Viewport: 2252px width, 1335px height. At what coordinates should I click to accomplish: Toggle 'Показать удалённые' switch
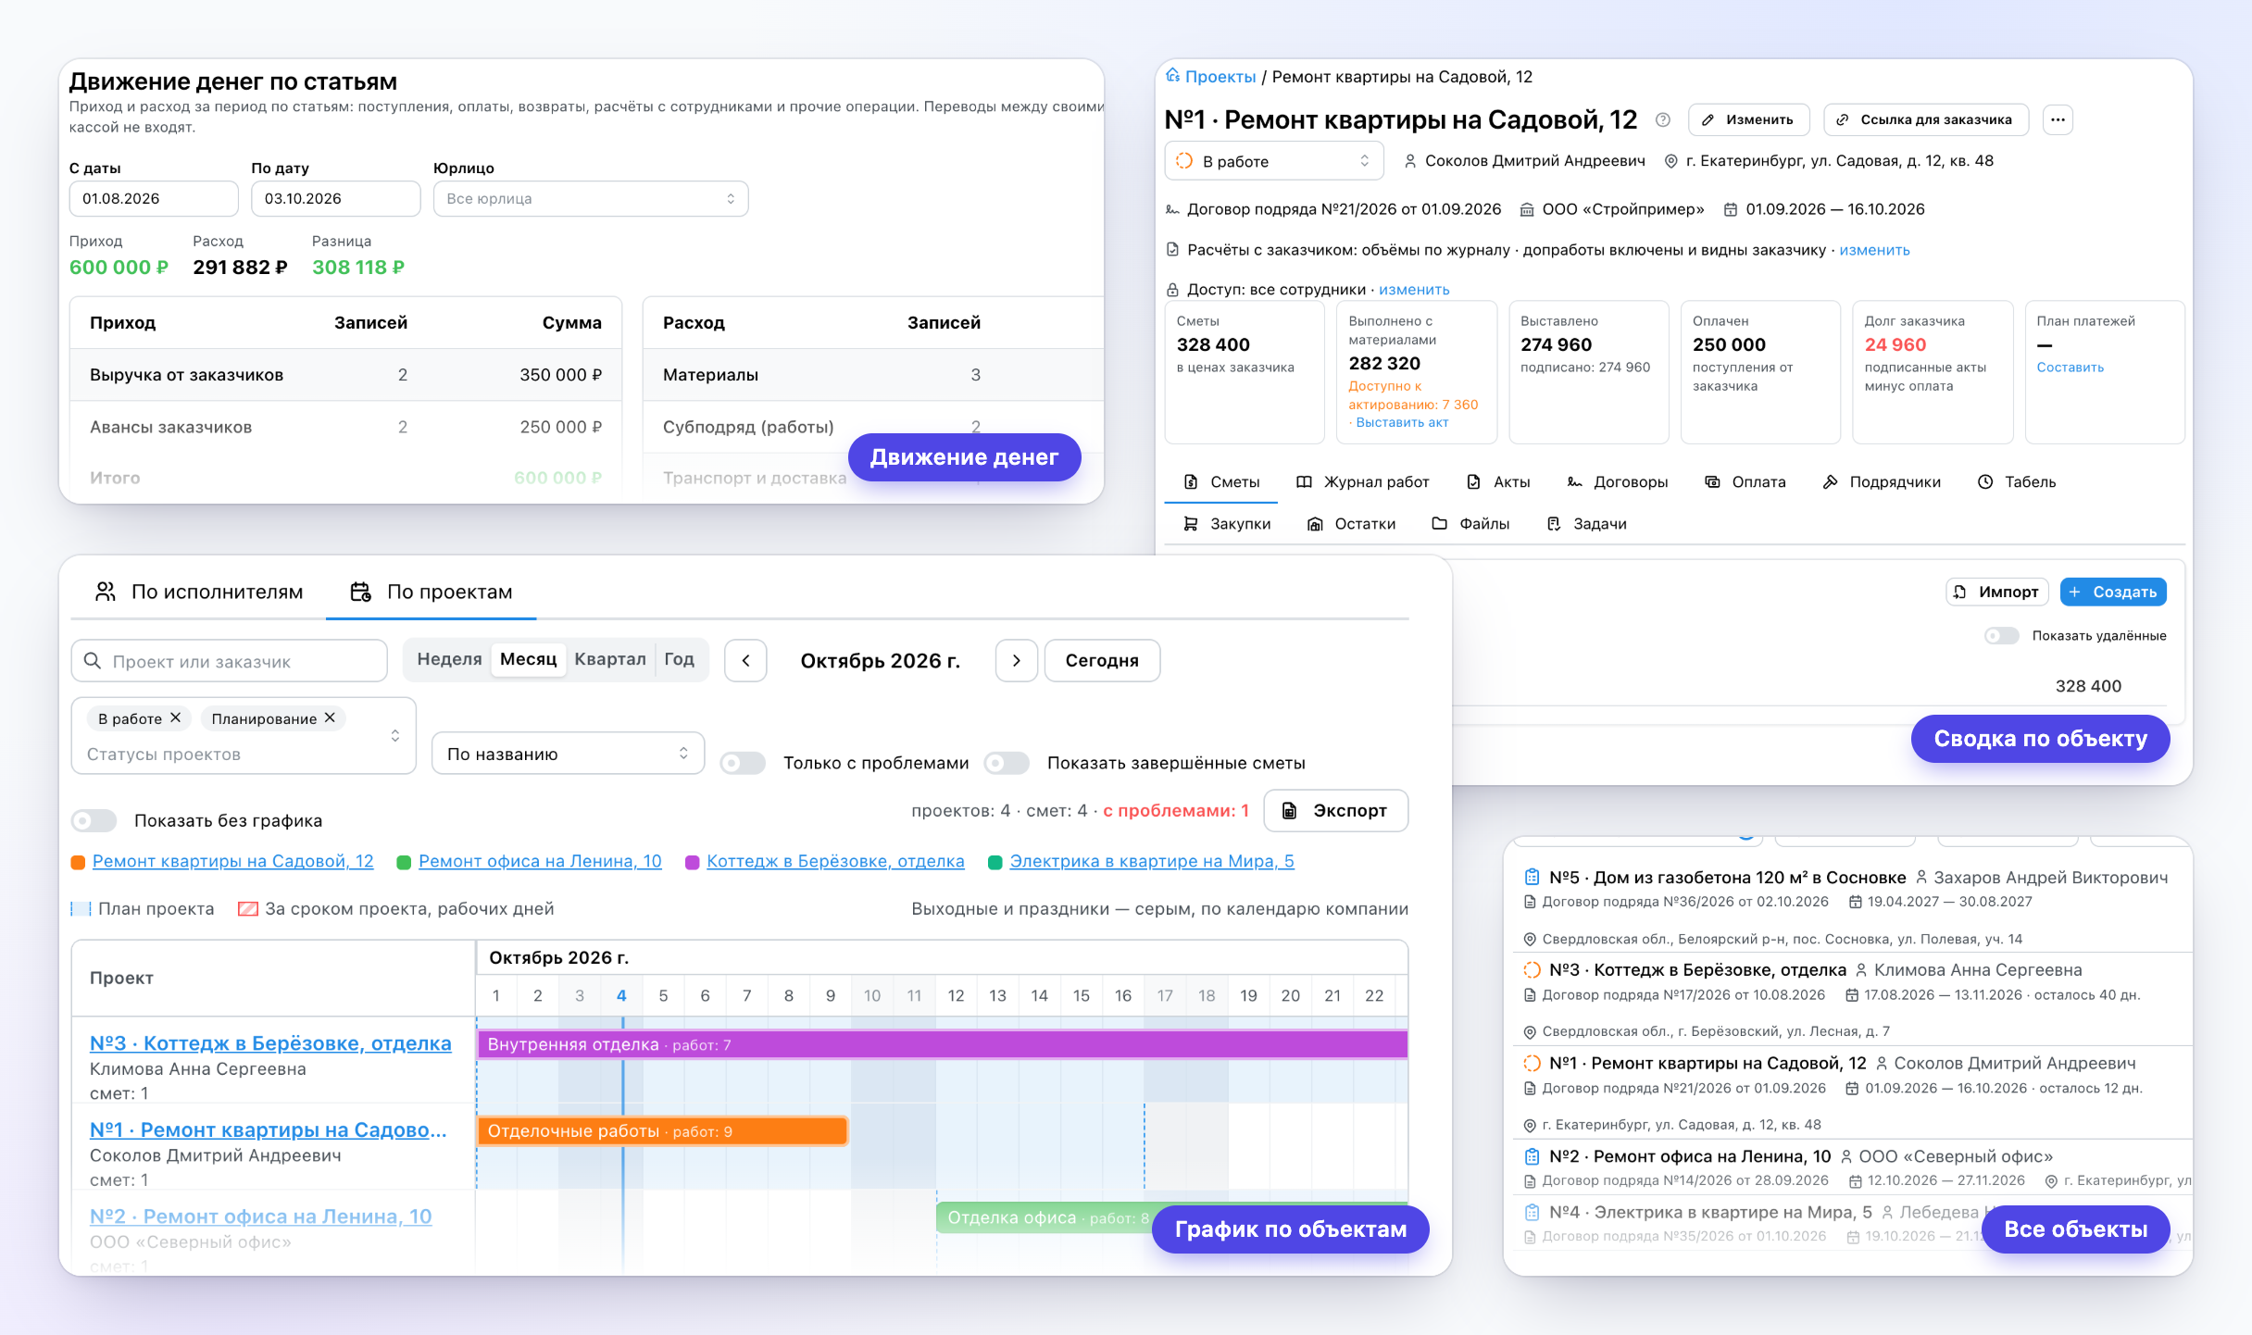2002,636
